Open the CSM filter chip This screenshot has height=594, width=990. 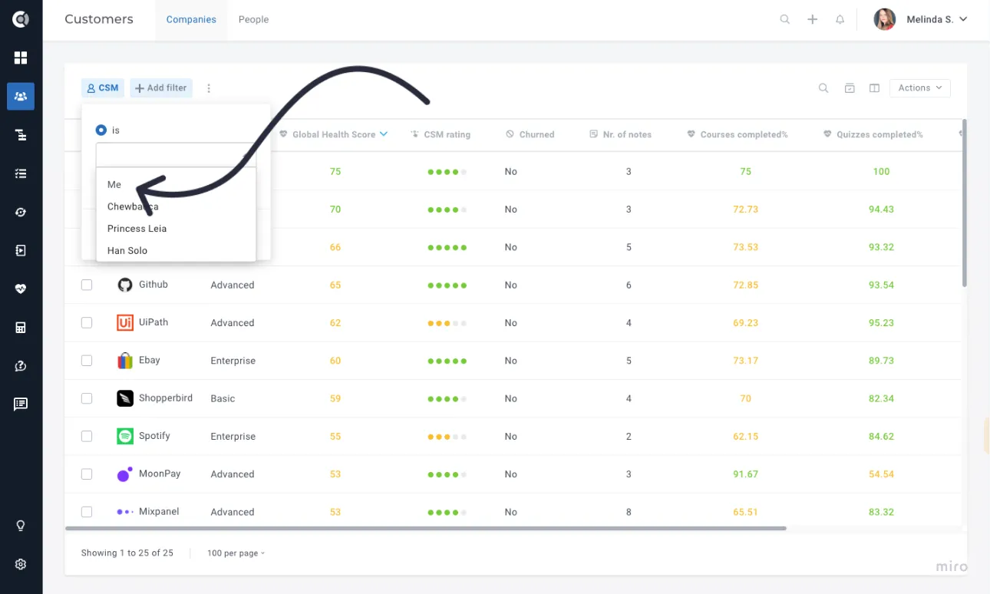[x=103, y=88]
